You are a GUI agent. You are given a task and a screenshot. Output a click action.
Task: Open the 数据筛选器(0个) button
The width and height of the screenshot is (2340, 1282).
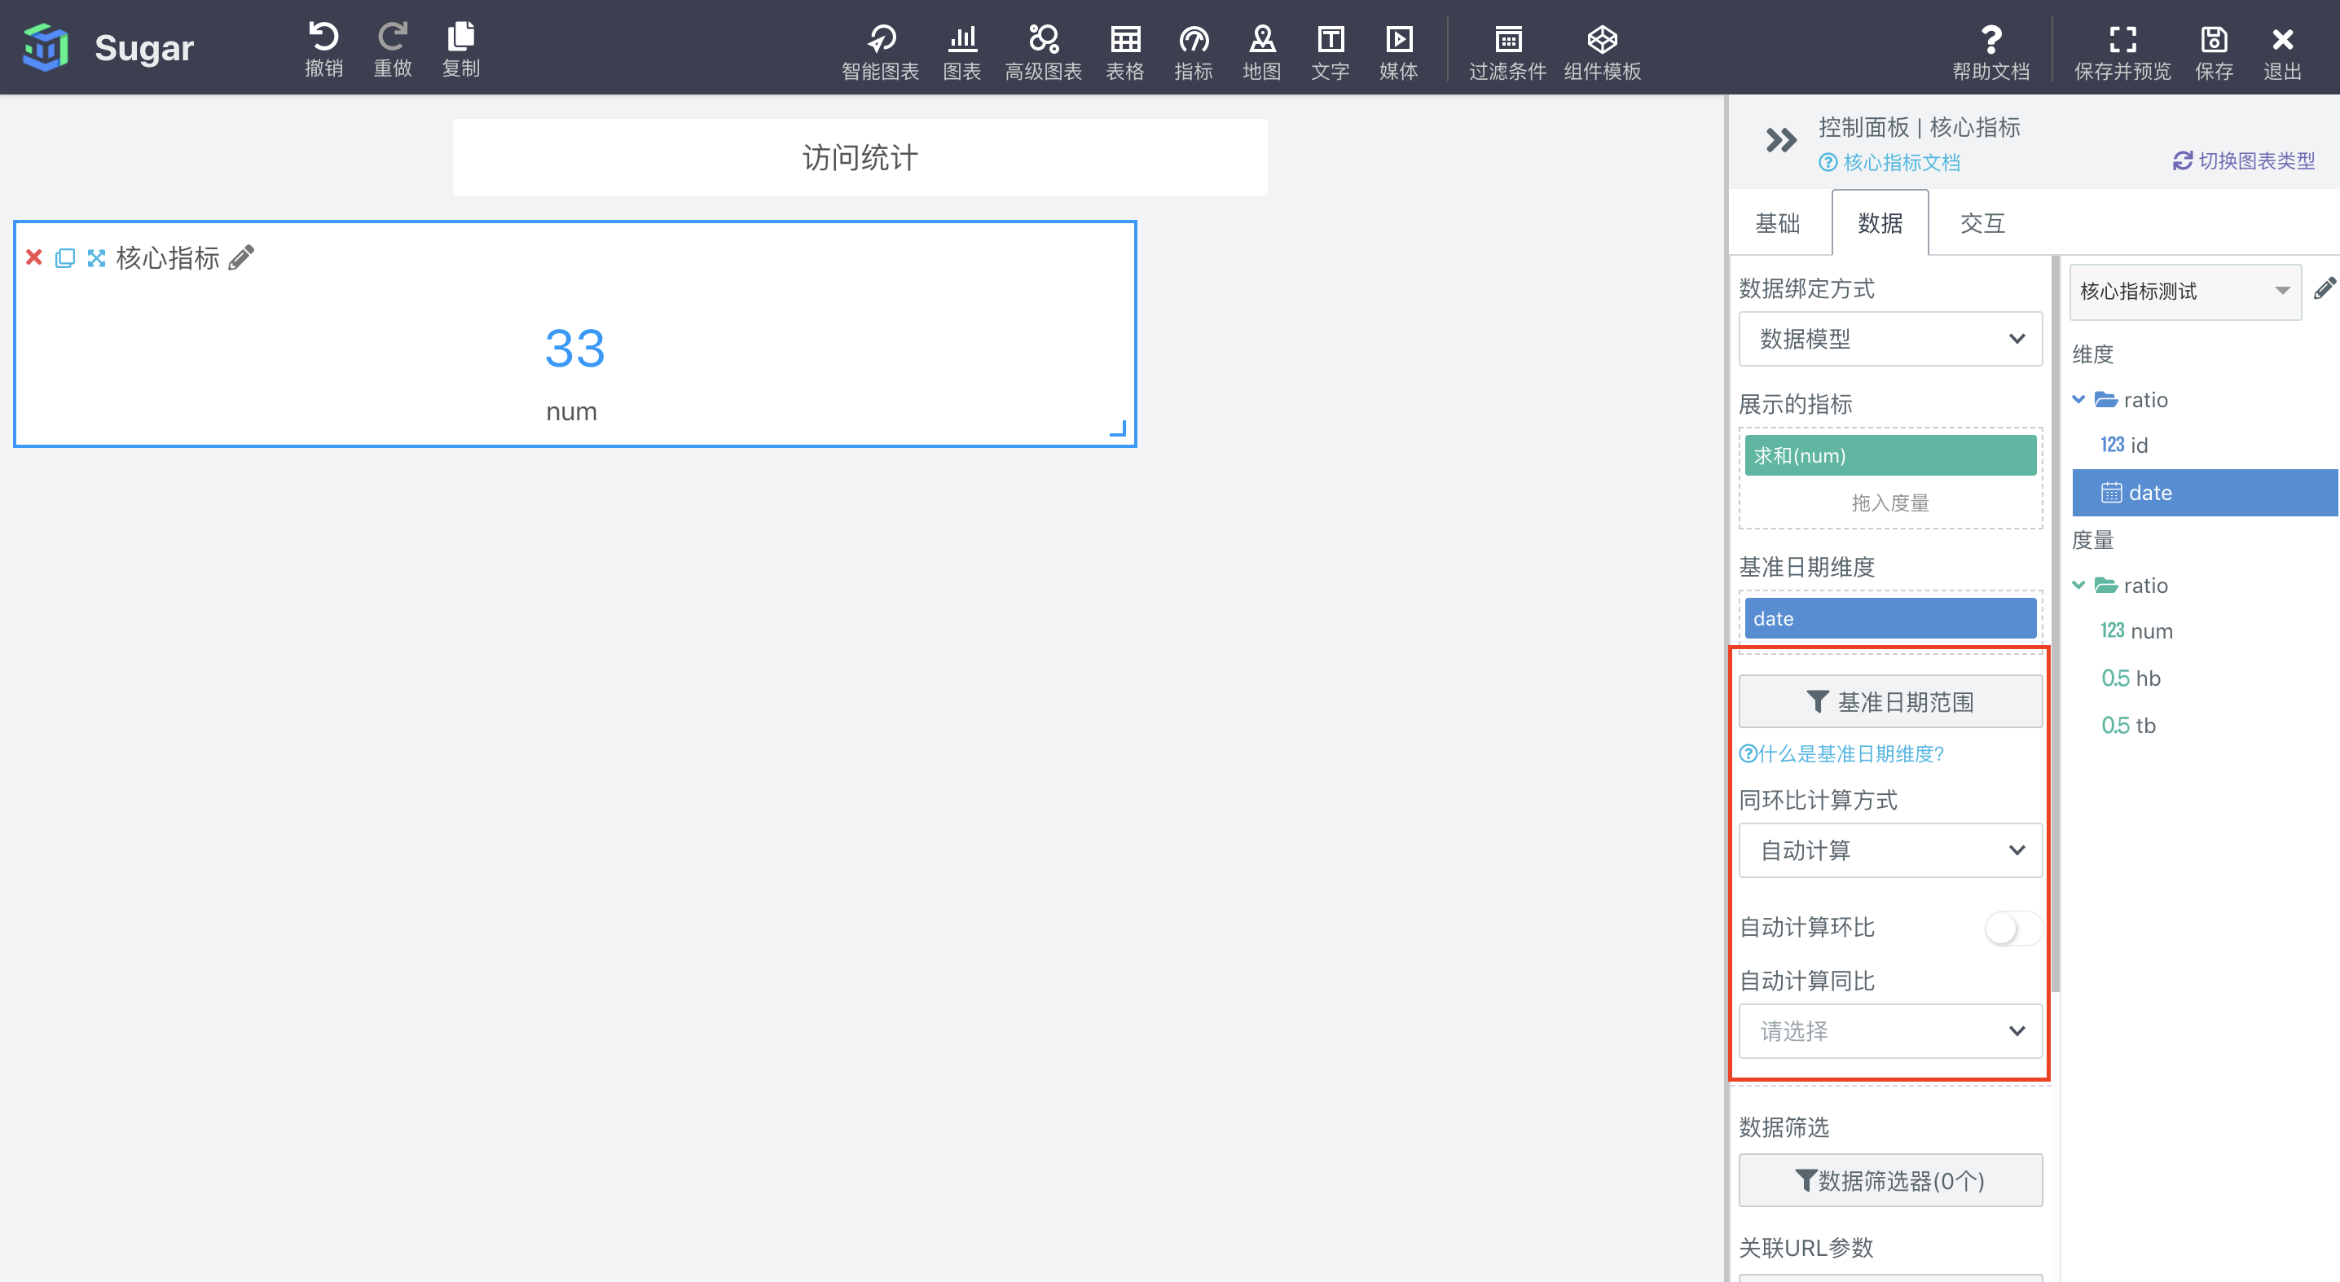1890,1180
